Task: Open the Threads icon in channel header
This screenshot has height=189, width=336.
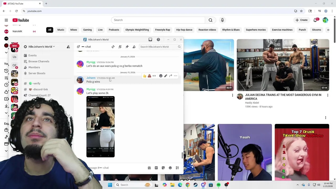Action: (x=113, y=47)
